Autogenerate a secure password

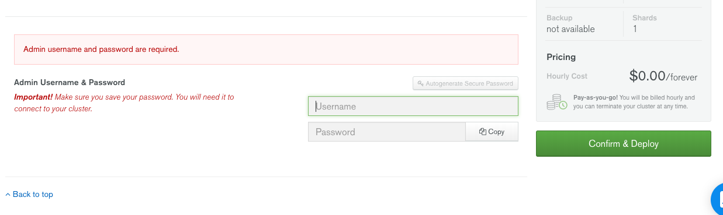pyautogui.click(x=465, y=83)
